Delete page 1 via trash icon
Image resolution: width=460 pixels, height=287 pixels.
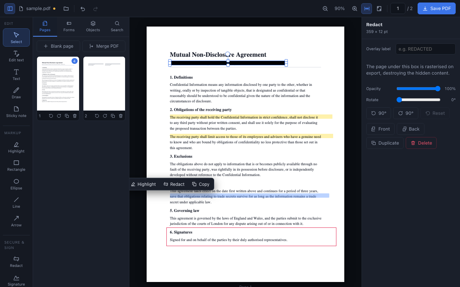(x=75, y=116)
